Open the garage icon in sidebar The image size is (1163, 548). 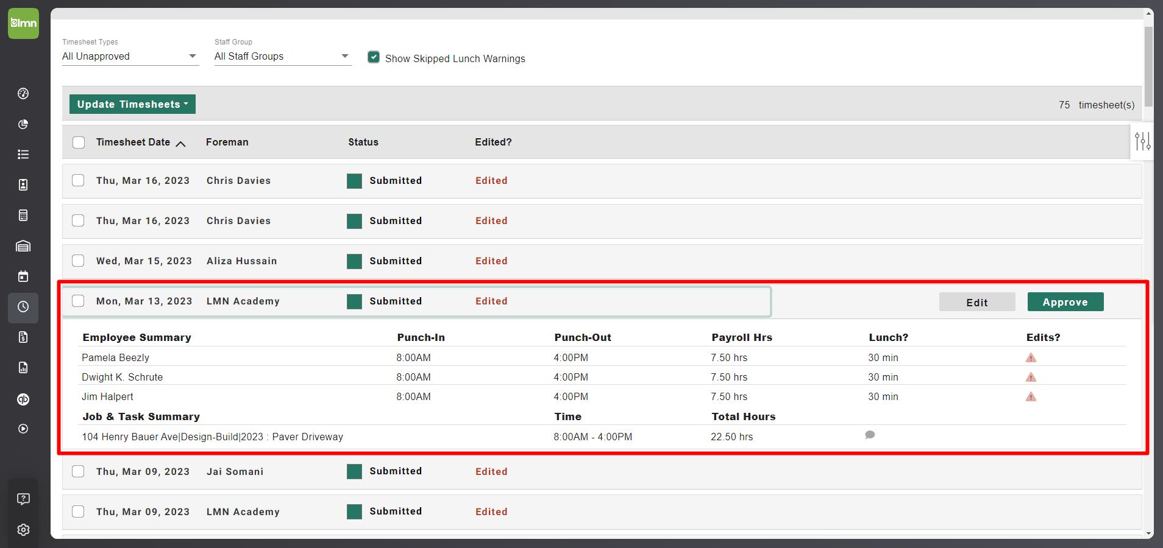23,246
